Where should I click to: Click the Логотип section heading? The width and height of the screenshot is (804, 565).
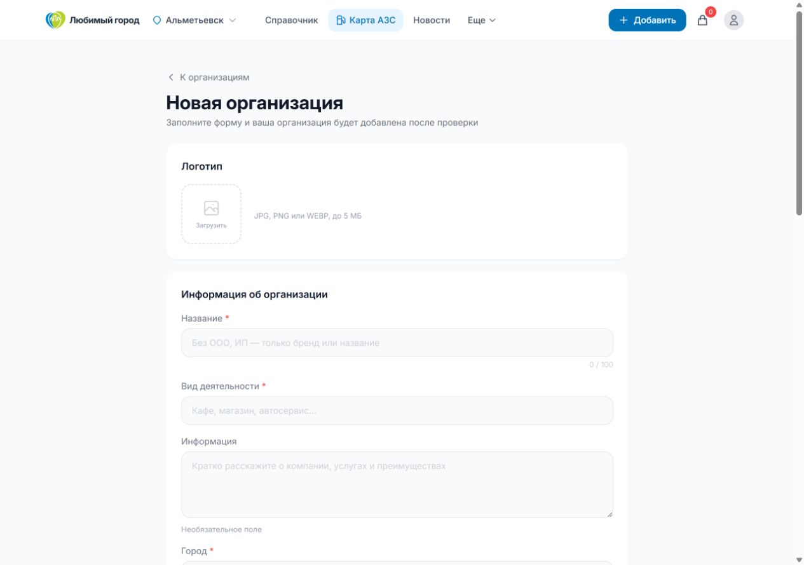pyautogui.click(x=201, y=167)
